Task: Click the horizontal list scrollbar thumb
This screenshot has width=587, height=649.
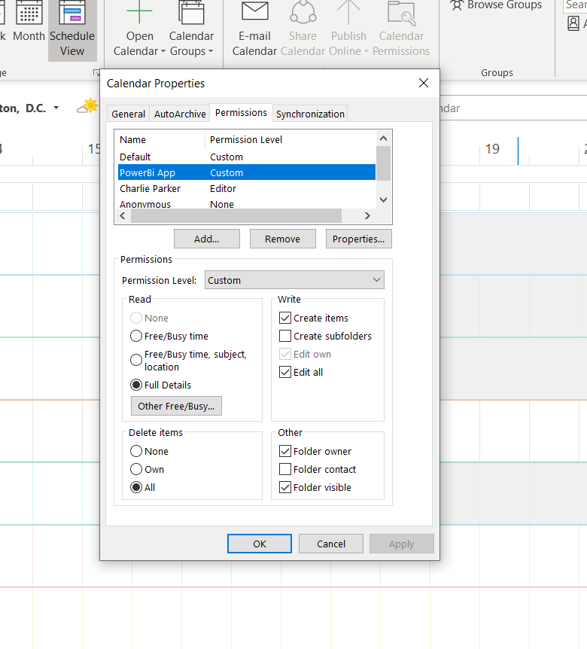Action: [x=236, y=215]
